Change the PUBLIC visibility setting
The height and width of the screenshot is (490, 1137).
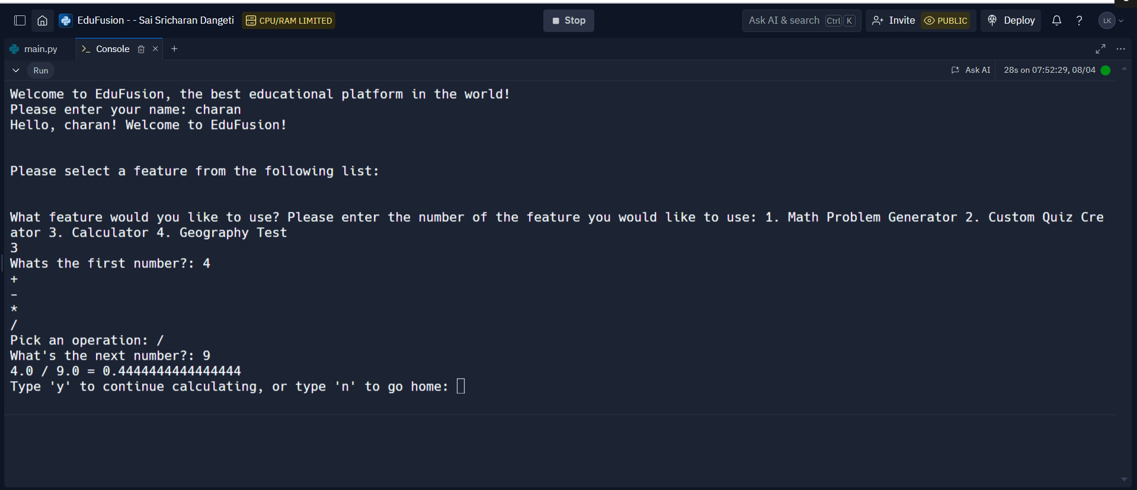pyautogui.click(x=946, y=21)
